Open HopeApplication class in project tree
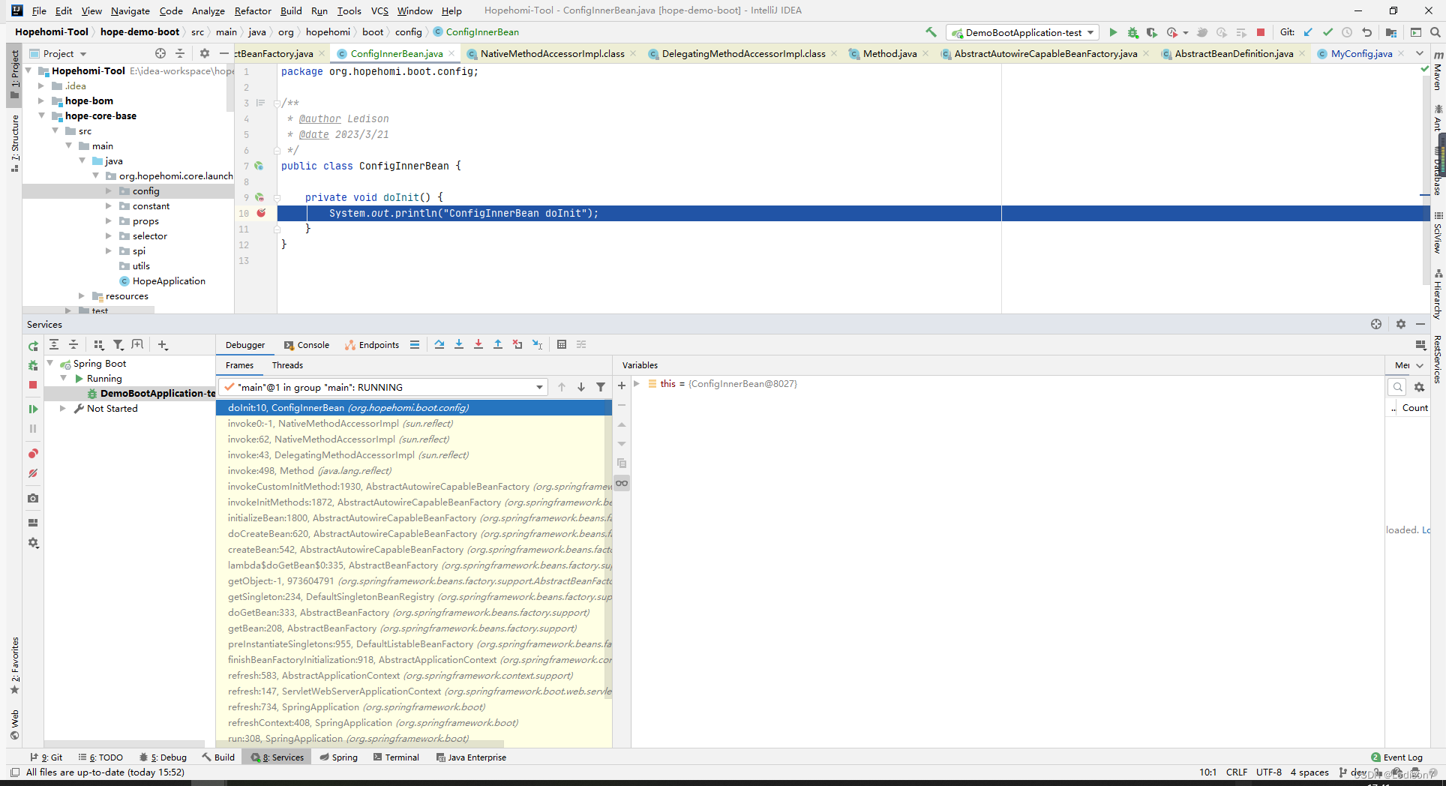The width and height of the screenshot is (1446, 786). [x=169, y=280]
